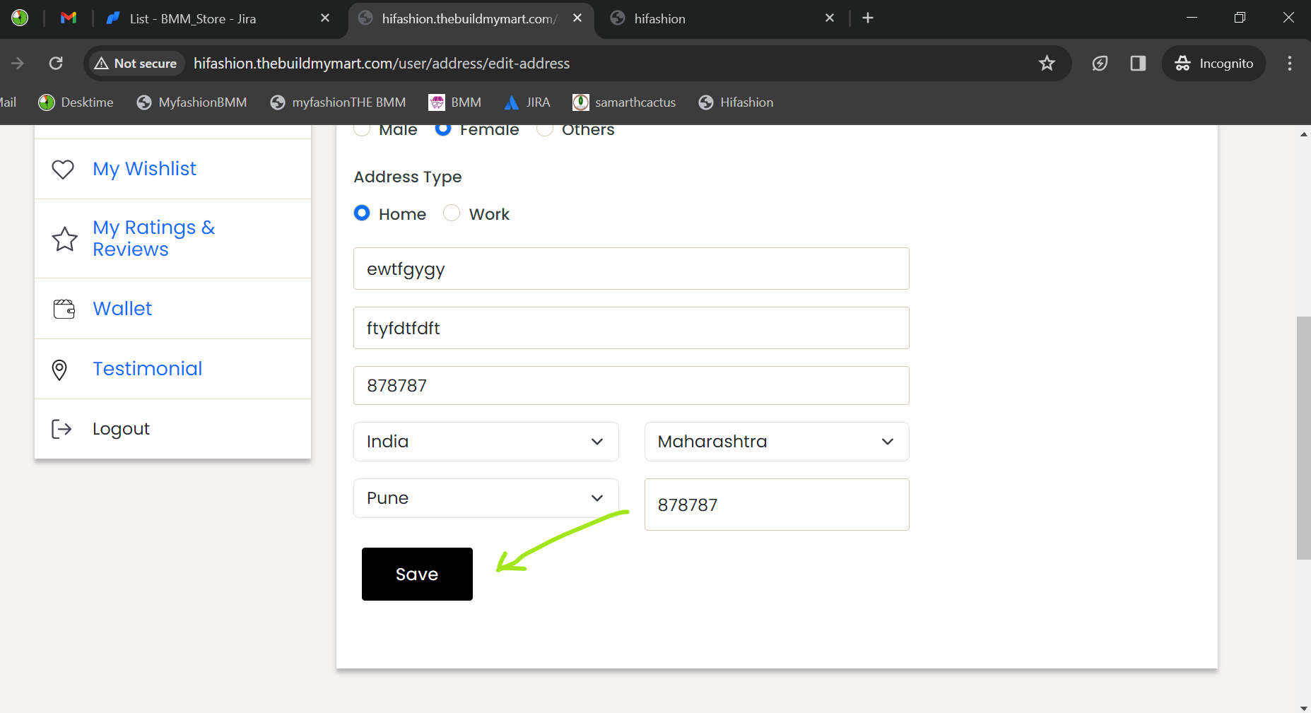Click the My Wishlist heart icon
This screenshot has width=1311, height=713.
(63, 170)
